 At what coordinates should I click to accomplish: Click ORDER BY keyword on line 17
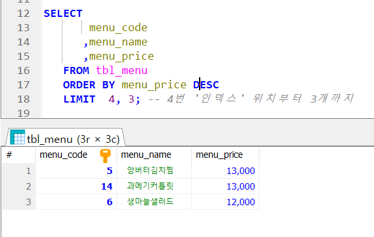[89, 85]
